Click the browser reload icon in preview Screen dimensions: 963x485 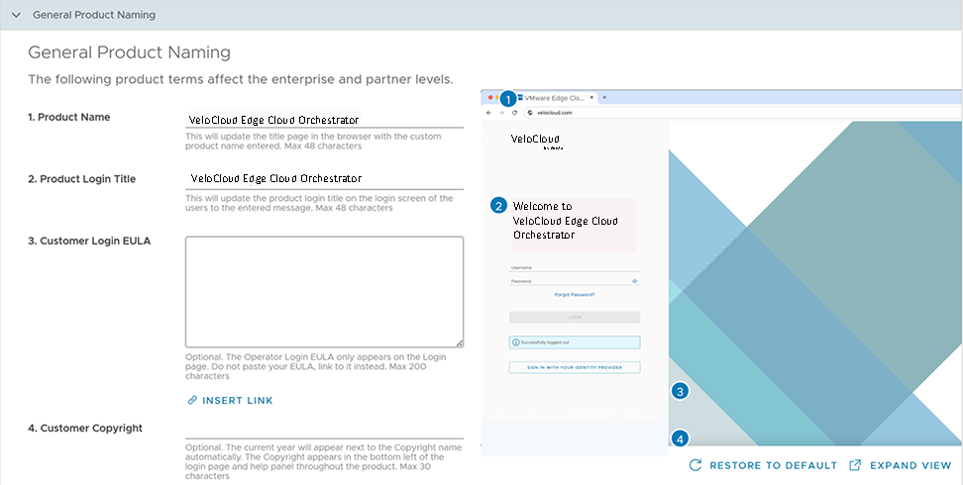pos(515,114)
